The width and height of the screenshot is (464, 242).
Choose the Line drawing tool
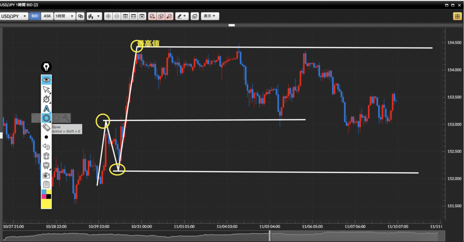(x=36, y=118)
